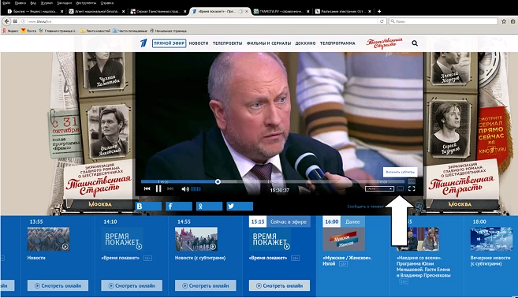Screen dimensions: 518x298
Task: Pause the live video stream
Action: click(158, 188)
